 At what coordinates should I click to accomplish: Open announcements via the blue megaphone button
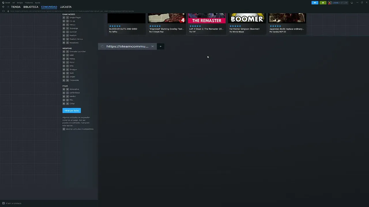pyautogui.click(x=315, y=3)
